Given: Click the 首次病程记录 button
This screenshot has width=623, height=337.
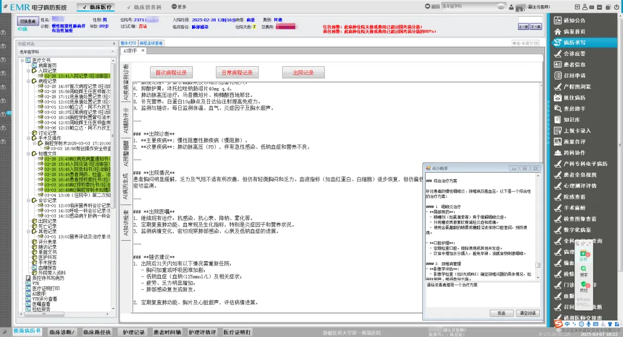Looking at the screenshot, I should 171,73.
